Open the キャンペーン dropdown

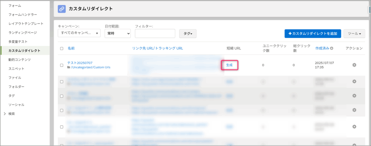pos(79,34)
